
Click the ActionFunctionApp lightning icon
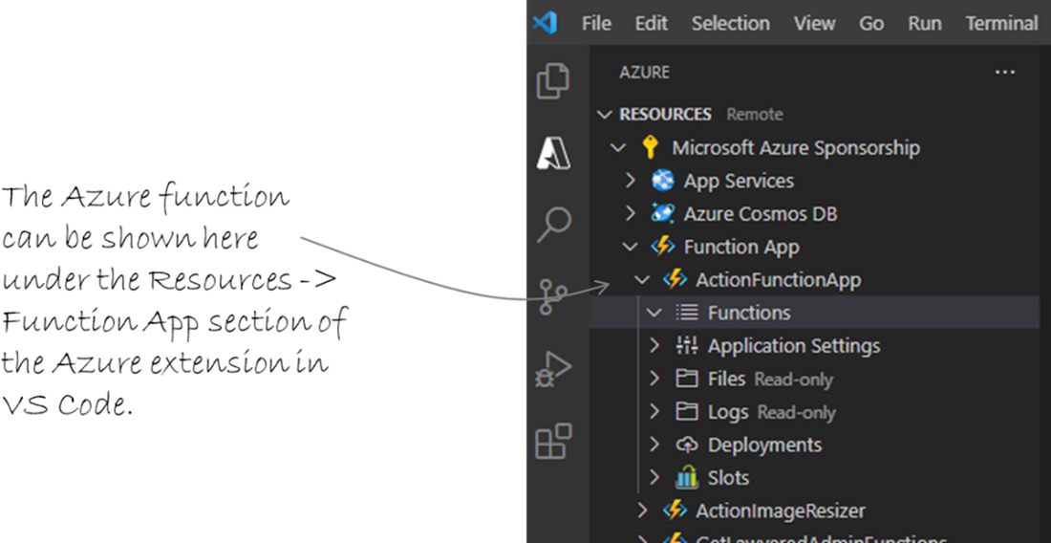coord(675,279)
